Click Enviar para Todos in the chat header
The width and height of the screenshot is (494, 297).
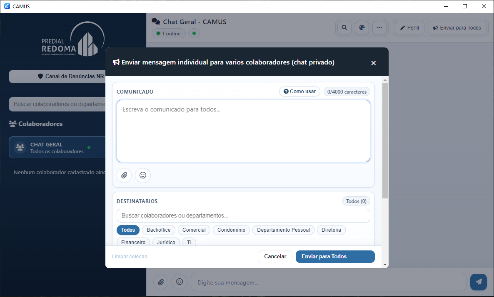[x=457, y=28]
